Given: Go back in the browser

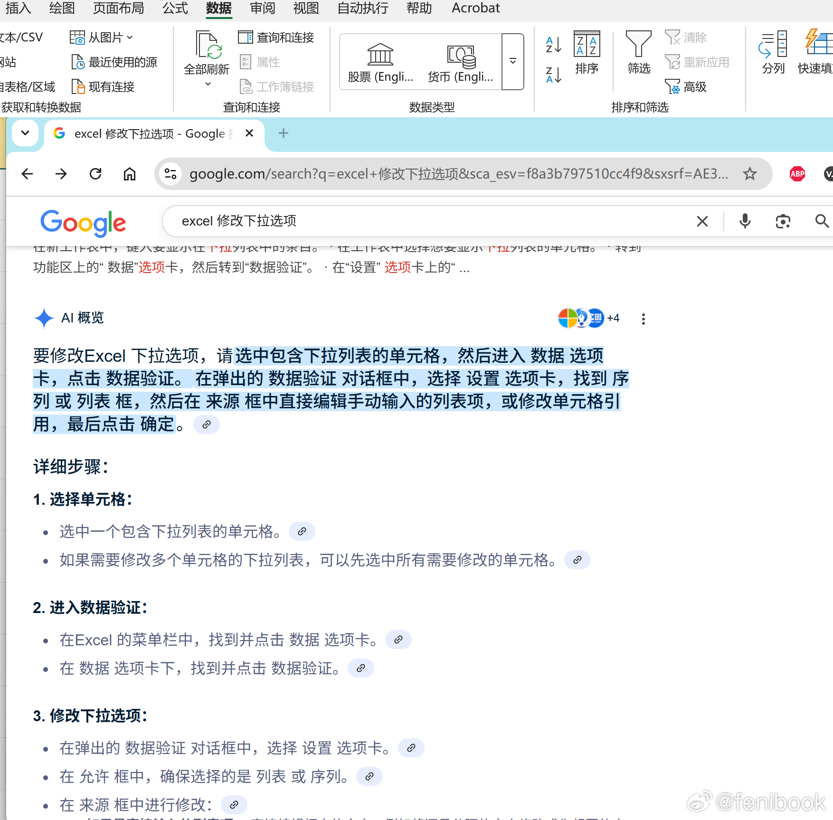Looking at the screenshot, I should tap(28, 174).
